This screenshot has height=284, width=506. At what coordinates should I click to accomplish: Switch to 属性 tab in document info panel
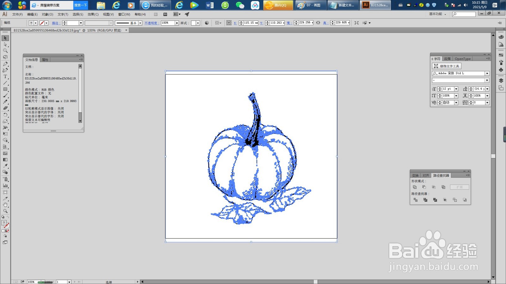pyautogui.click(x=45, y=60)
